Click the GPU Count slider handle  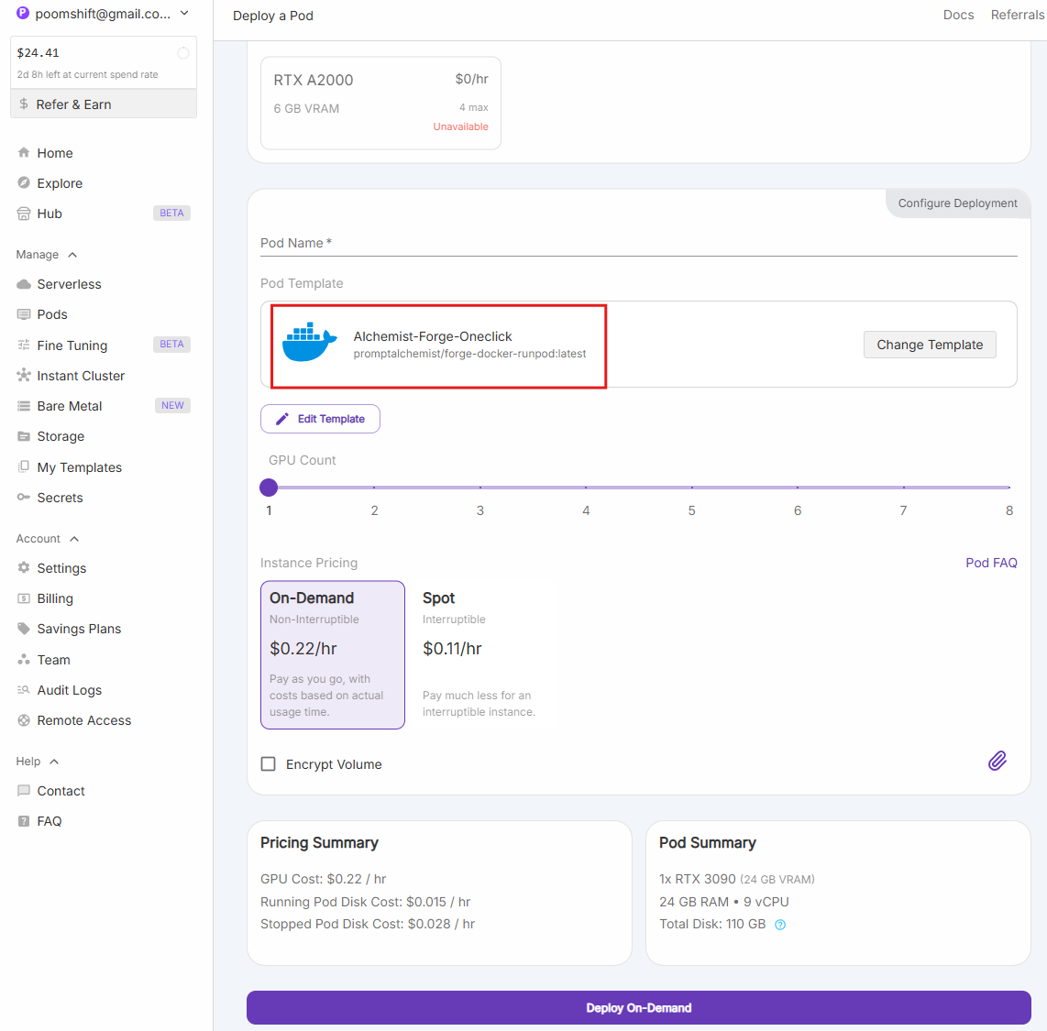[x=269, y=488]
